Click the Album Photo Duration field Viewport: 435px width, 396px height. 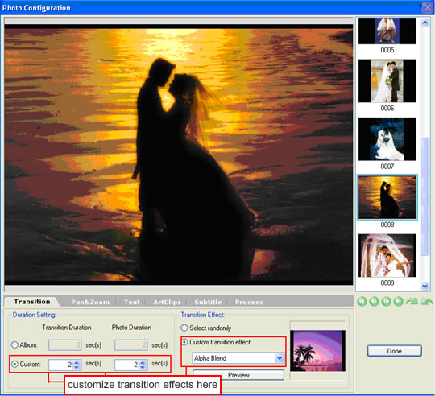pyautogui.click(x=131, y=345)
